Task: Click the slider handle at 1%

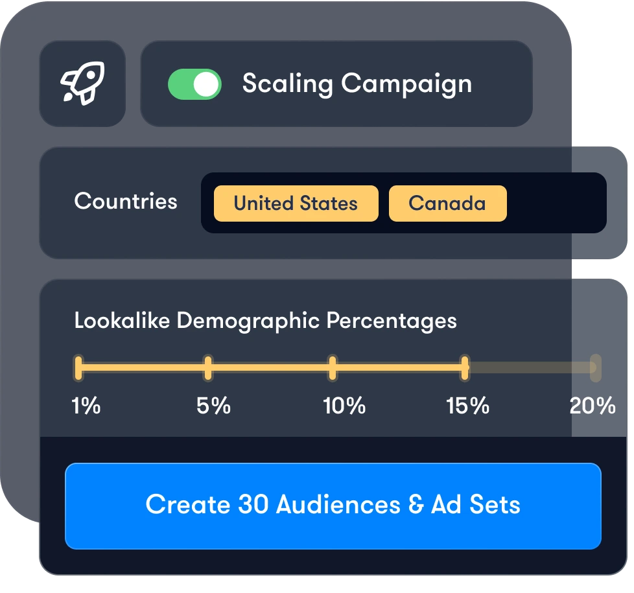Action: (78, 367)
